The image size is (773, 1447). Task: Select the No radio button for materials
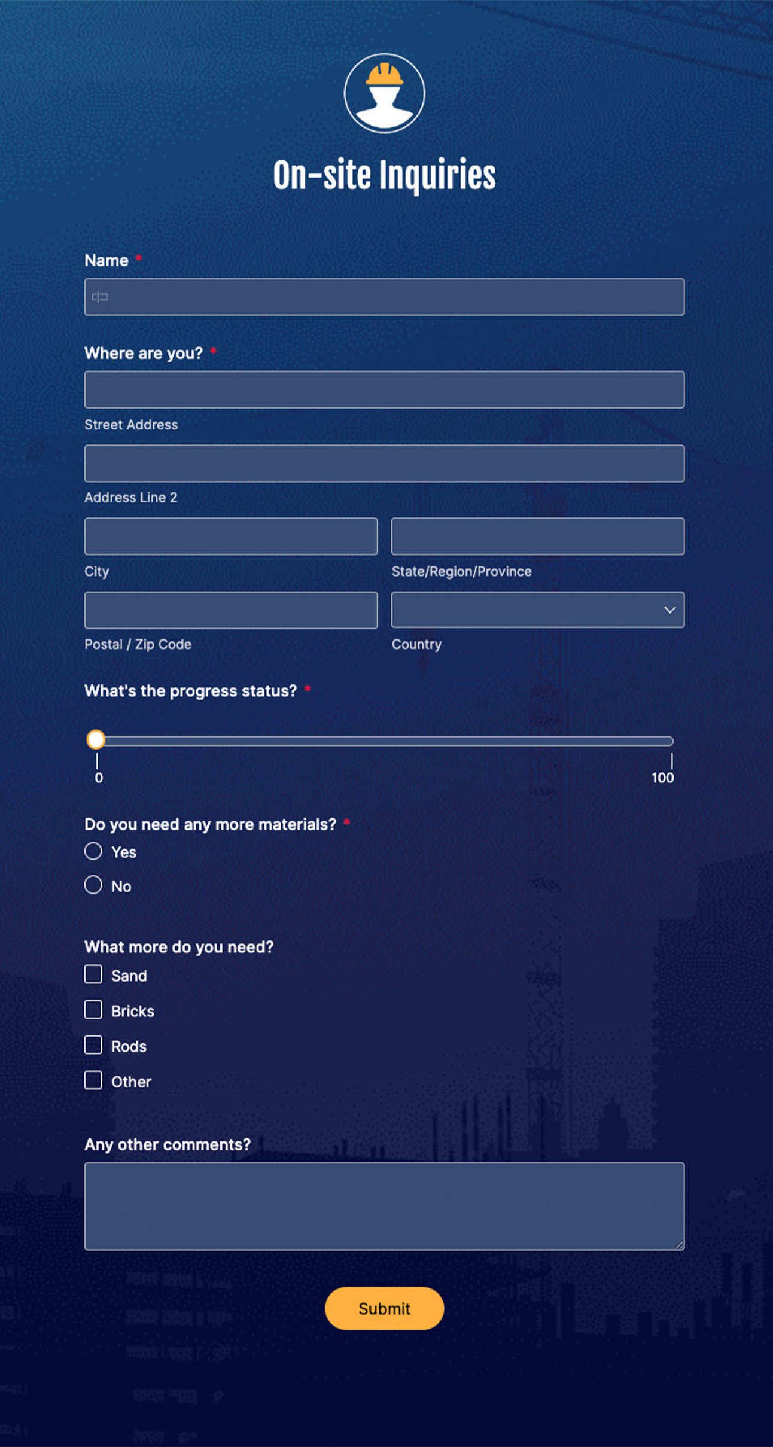click(x=93, y=885)
